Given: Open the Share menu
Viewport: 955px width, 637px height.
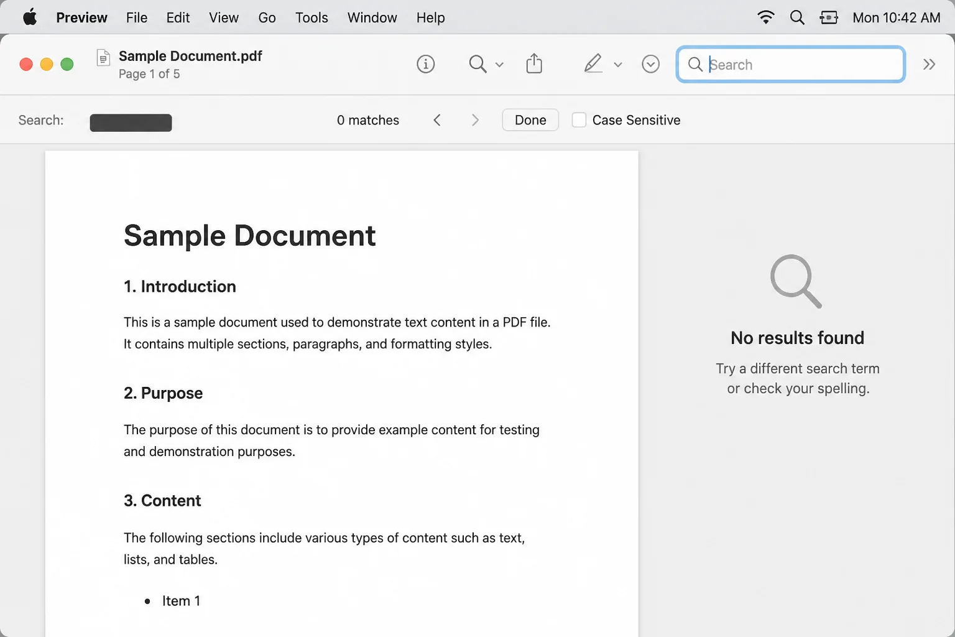Looking at the screenshot, I should [x=534, y=63].
